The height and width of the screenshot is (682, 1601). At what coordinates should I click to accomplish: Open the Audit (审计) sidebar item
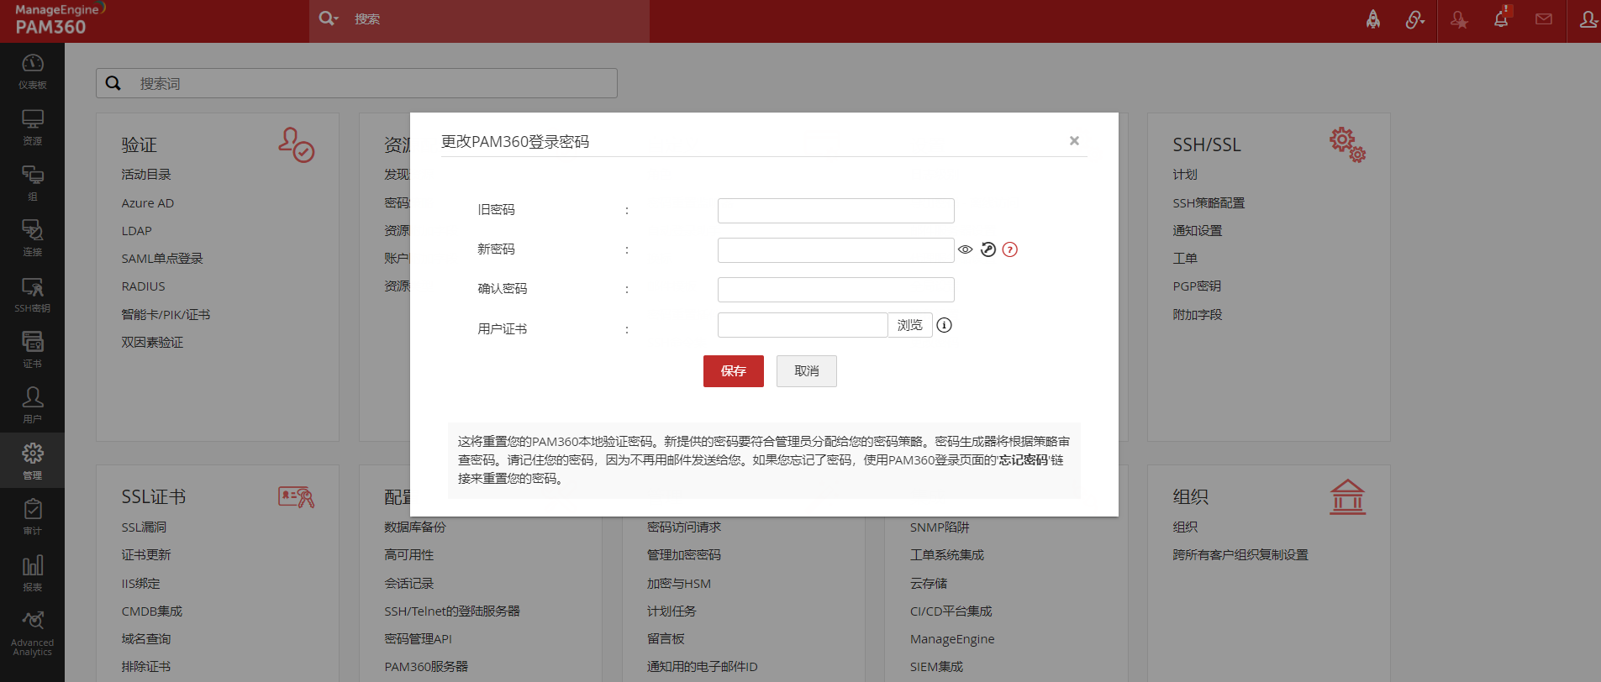pos(32,517)
